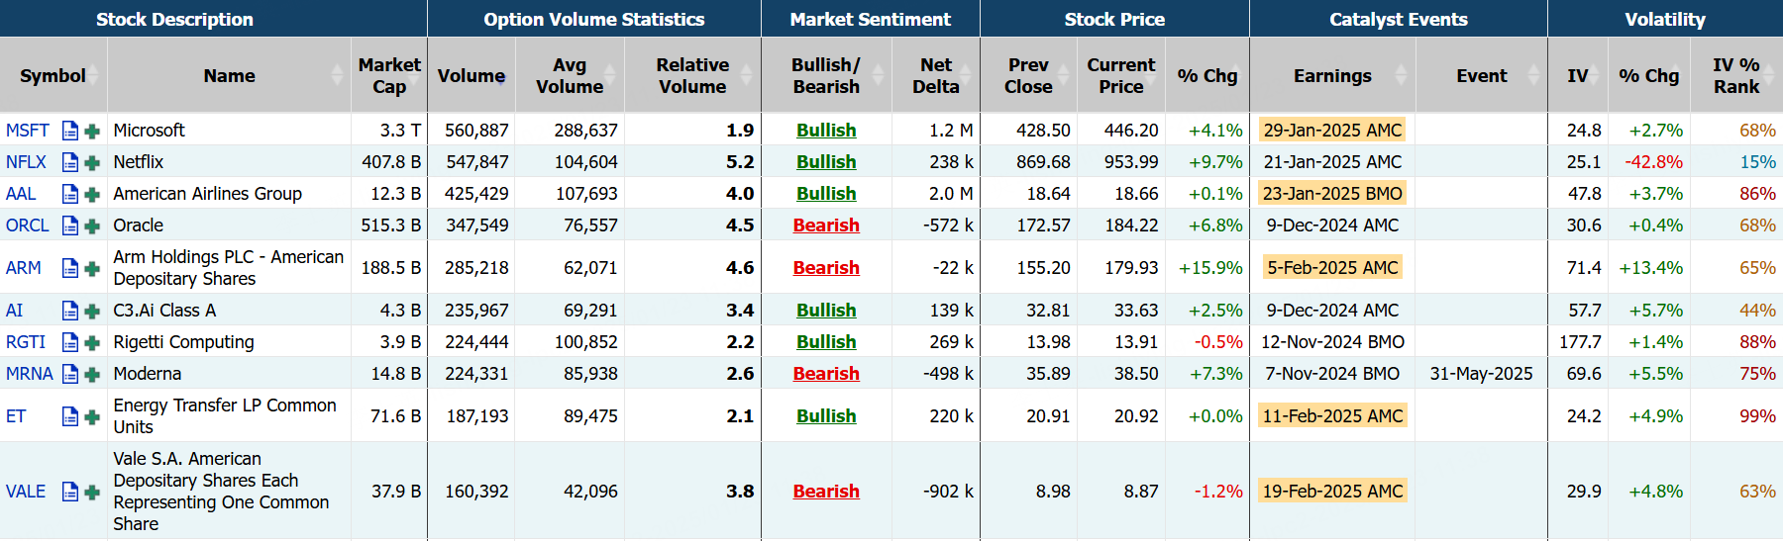Open the document icon in the MRNA row
The height and width of the screenshot is (541, 1783).
[x=69, y=374]
